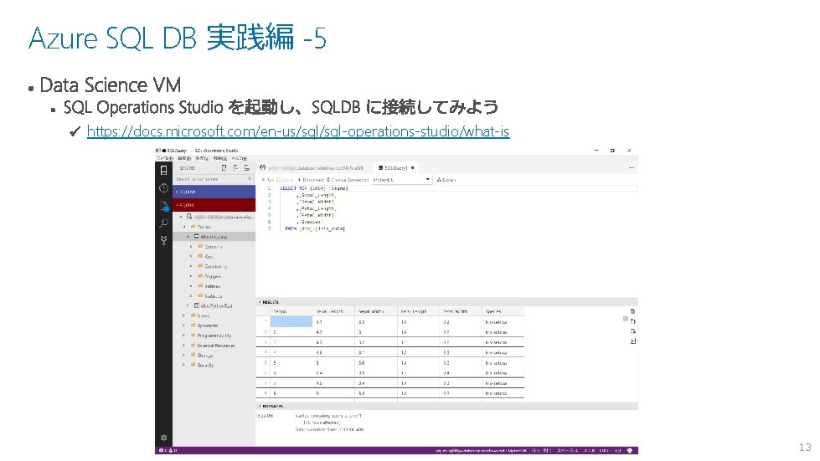
Task: Click Save as Excel icon in results
Action: click(632, 331)
